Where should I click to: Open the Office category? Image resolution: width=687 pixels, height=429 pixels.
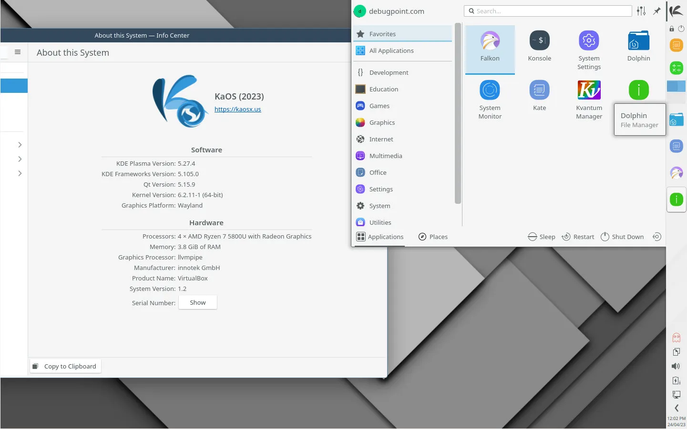[x=402, y=172]
